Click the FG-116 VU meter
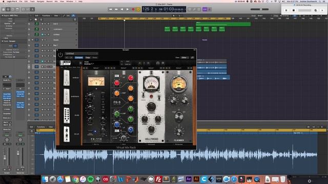Image resolution: width=328 pixels, height=184 pixels. click(x=96, y=81)
